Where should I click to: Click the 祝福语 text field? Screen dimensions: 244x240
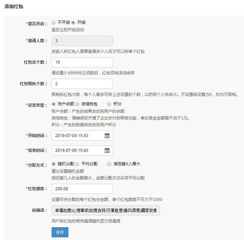(x=106, y=210)
